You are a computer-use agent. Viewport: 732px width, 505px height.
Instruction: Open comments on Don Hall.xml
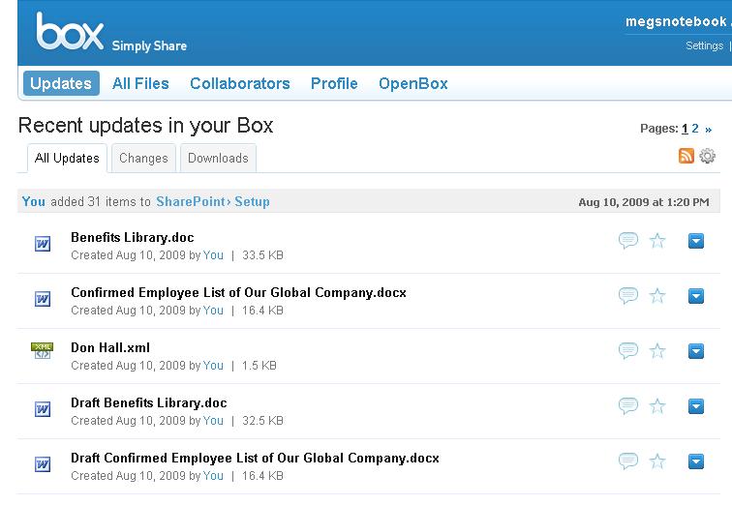(628, 351)
